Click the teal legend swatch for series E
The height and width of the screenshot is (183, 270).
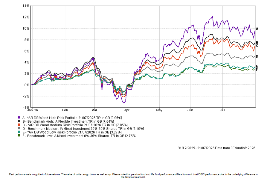19,132
